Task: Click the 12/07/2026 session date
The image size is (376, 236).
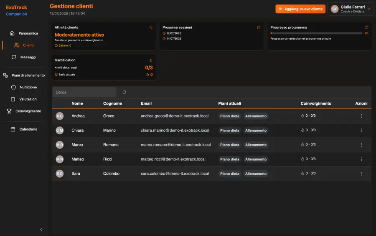Action: coord(174,33)
